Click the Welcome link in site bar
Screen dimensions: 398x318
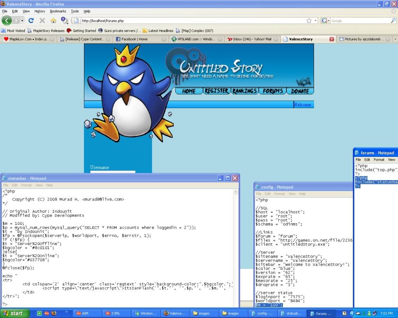302,104
